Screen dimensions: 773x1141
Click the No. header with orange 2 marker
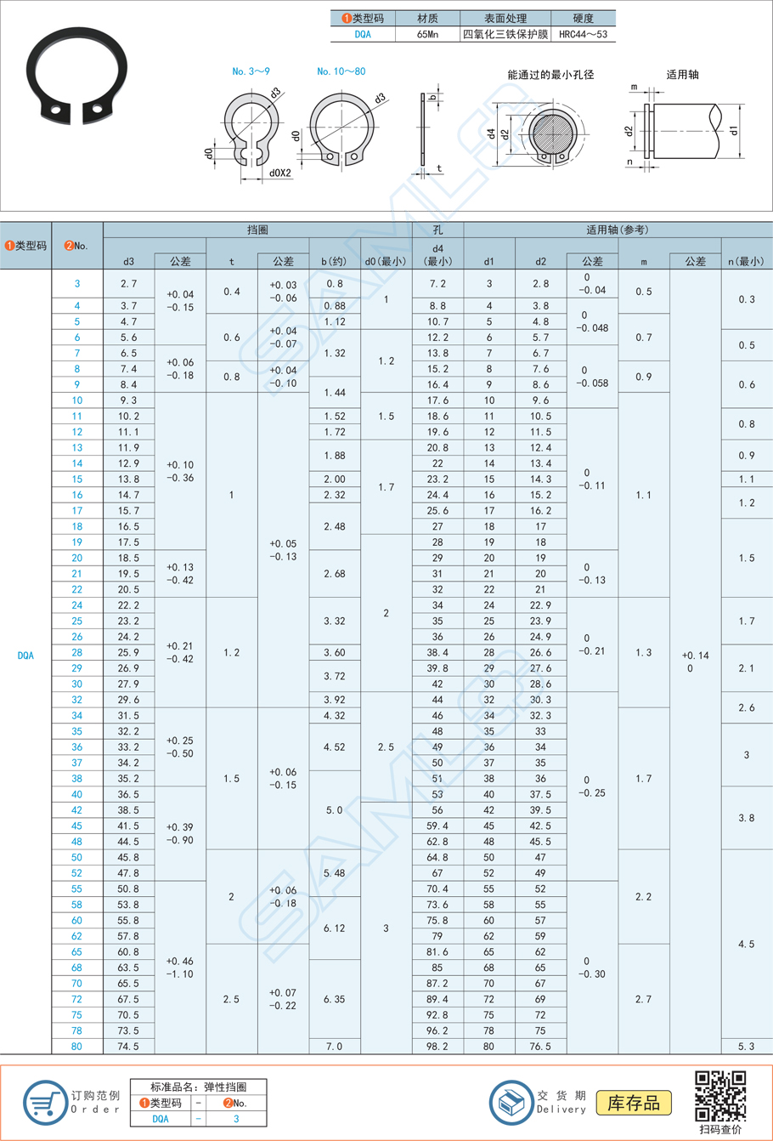pos(77,246)
